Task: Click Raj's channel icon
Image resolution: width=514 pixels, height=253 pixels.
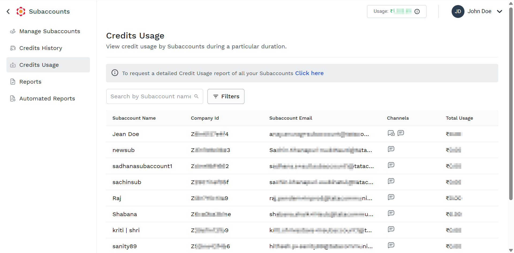Action: [x=391, y=197]
